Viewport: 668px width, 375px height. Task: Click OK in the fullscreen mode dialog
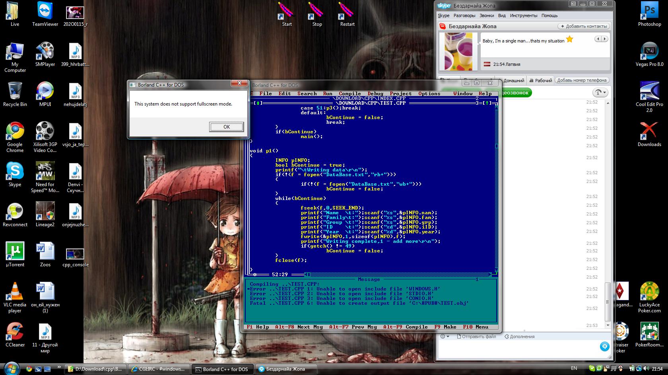(226, 127)
